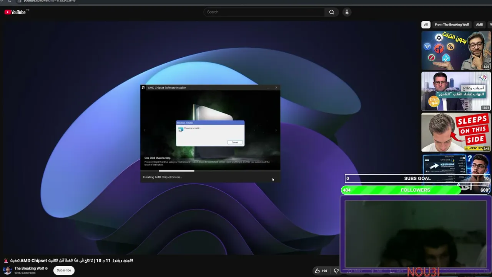492x277 pixels.
Task: Subscribe to The Breaking Wolf channel
Action: click(64, 270)
